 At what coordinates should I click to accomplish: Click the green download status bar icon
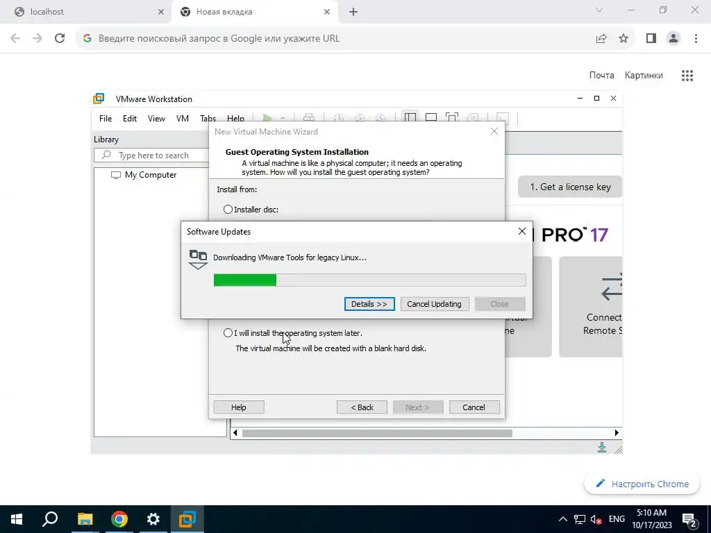pyautogui.click(x=602, y=448)
